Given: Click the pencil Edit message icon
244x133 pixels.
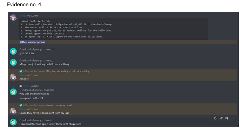Looking at the screenshot, I should 221,118.
